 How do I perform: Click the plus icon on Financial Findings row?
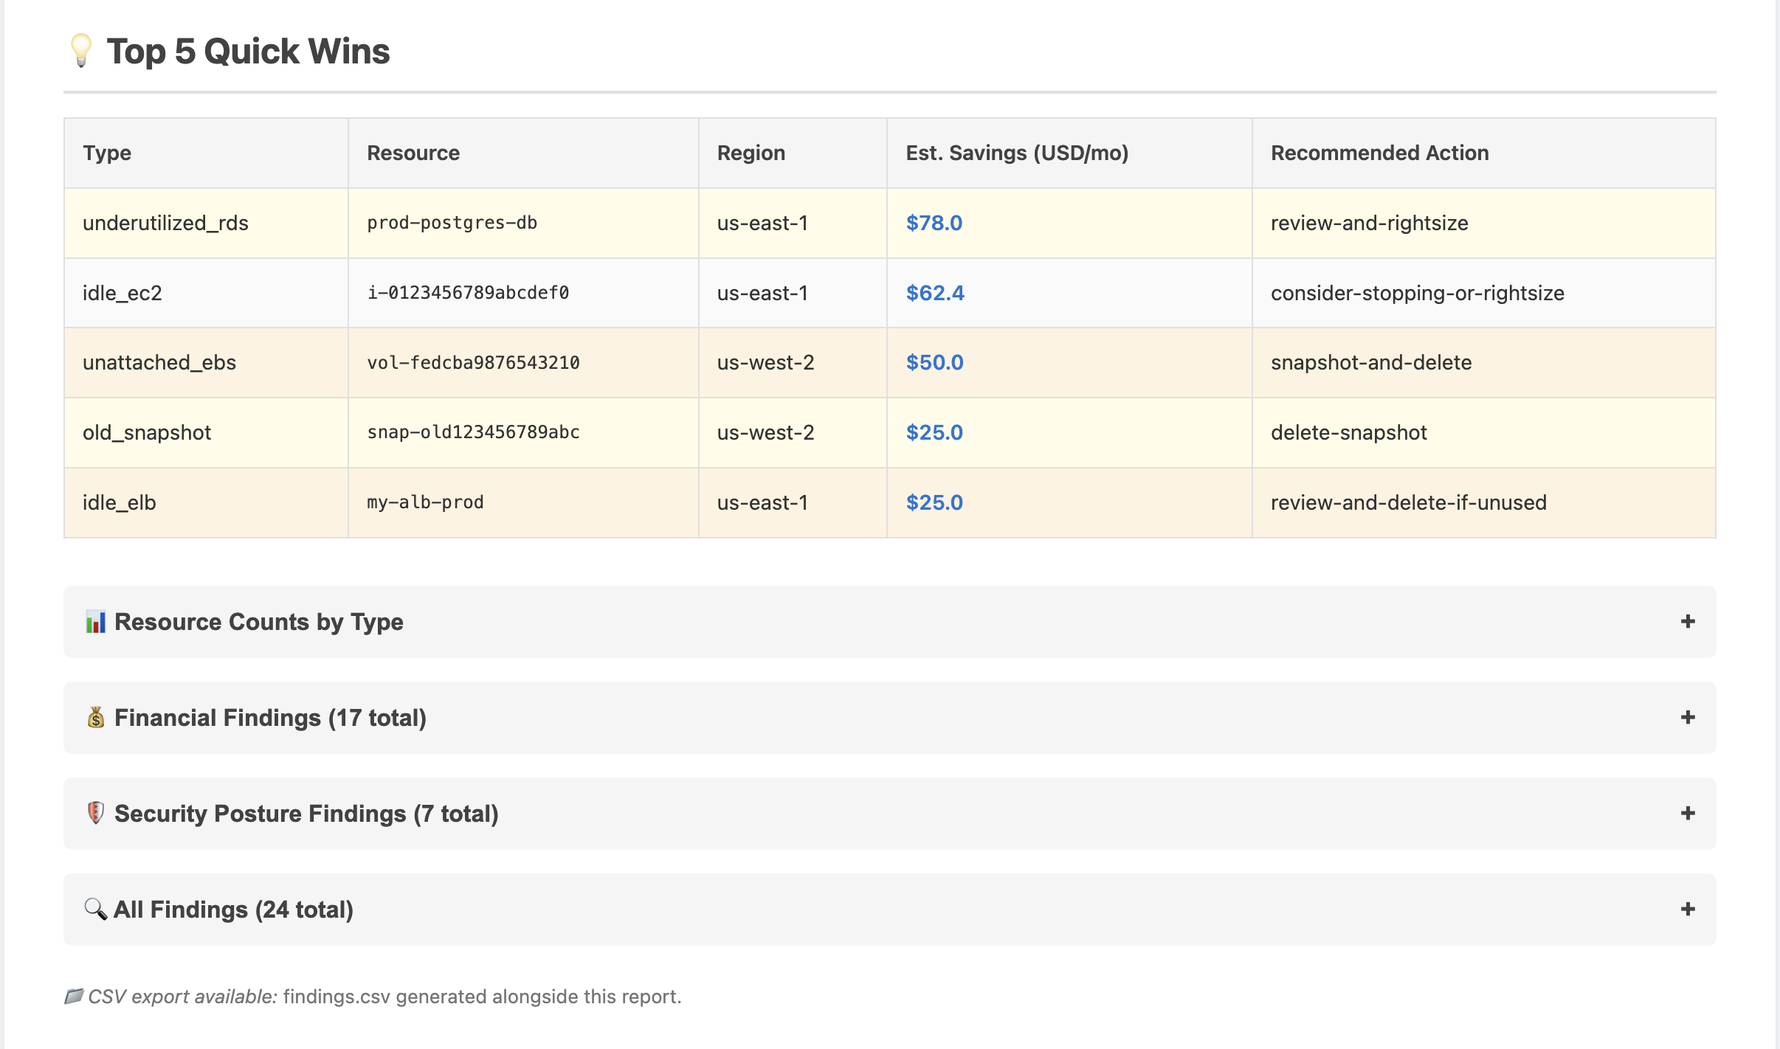tap(1686, 717)
